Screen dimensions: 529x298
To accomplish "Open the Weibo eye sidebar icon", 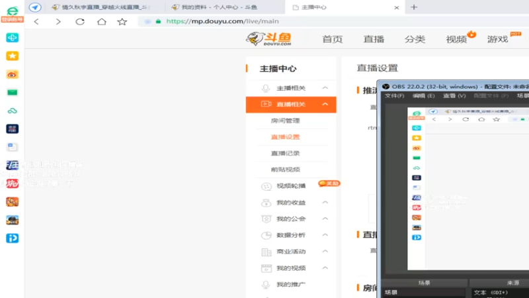I will click(12, 74).
